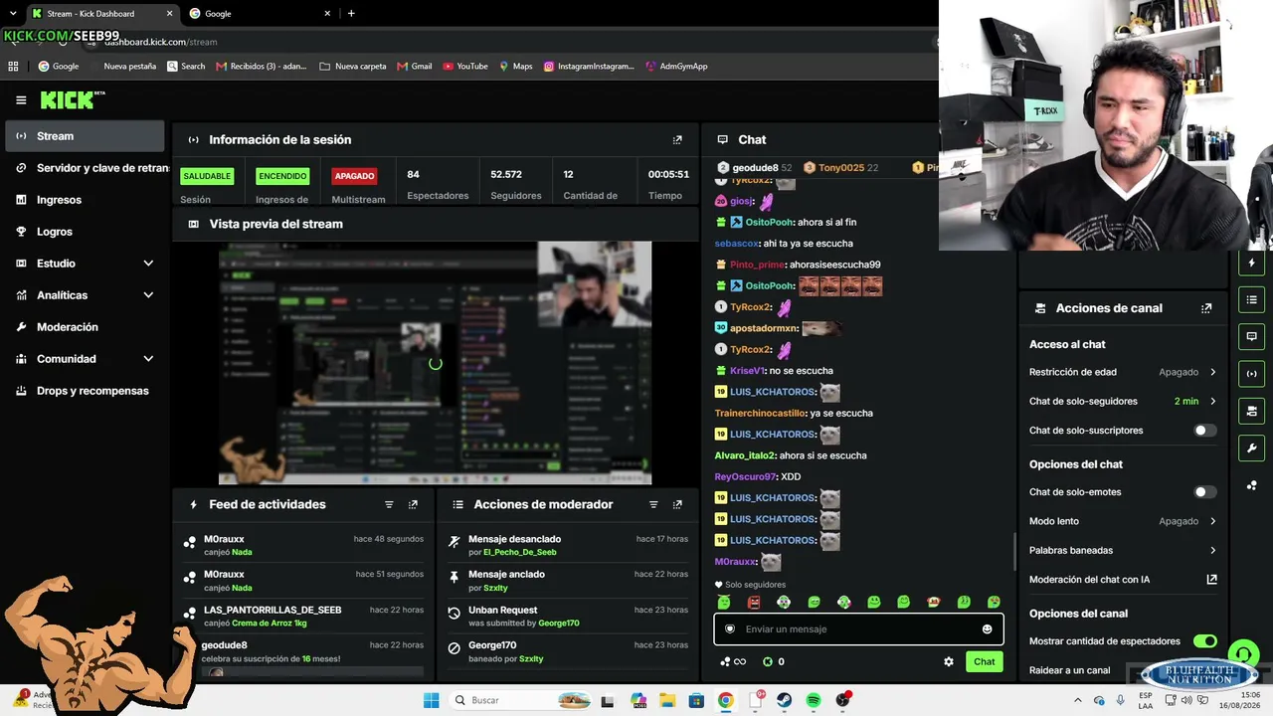The image size is (1273, 716).
Task: Click the channel points infinity icon
Action: coord(733,662)
